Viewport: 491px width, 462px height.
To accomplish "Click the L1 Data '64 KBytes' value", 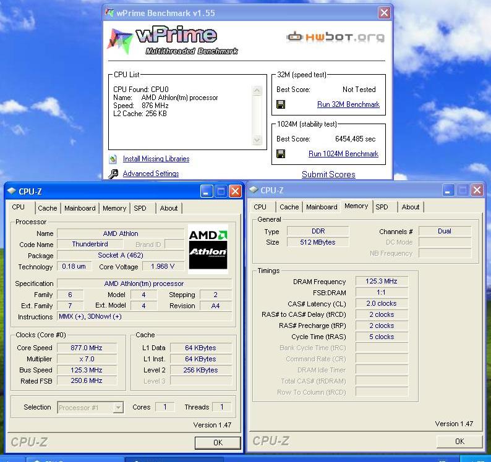I will tap(201, 348).
